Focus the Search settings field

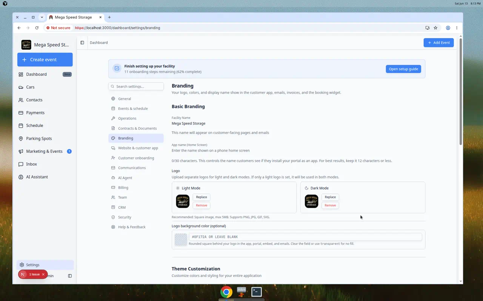(136, 87)
